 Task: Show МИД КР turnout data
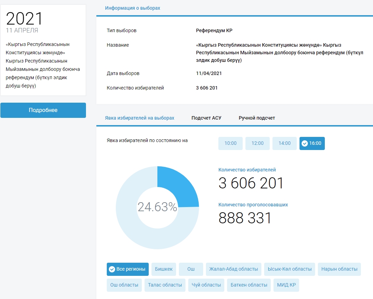click(286, 285)
